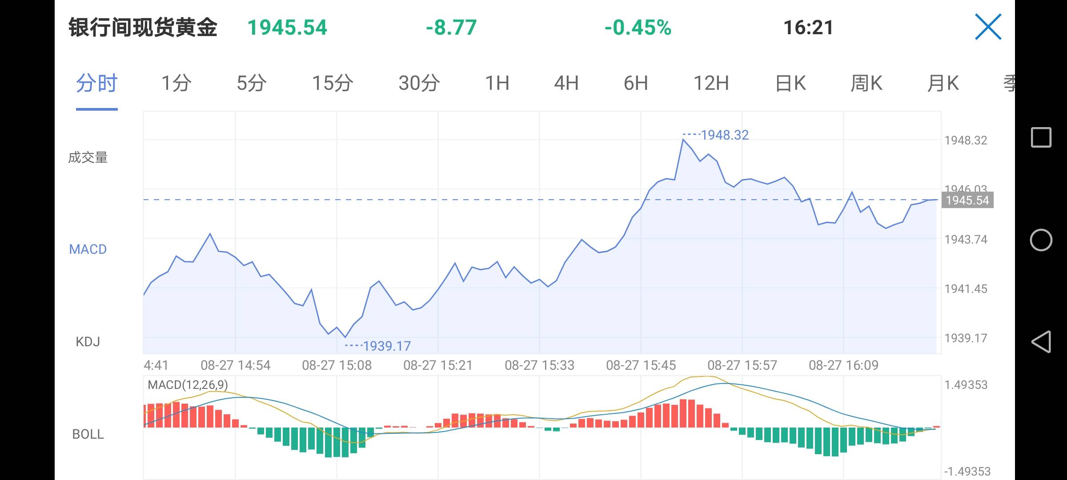Open the 6H chart tab

(x=636, y=83)
